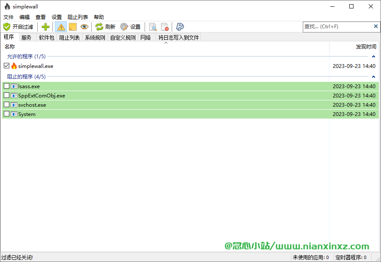
Task: Switch to the 阻止列表 tab
Action: coord(69,38)
